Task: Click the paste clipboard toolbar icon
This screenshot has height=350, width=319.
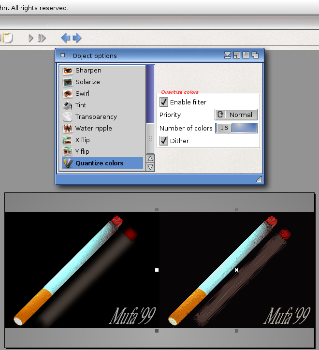Action: pyautogui.click(x=7, y=38)
